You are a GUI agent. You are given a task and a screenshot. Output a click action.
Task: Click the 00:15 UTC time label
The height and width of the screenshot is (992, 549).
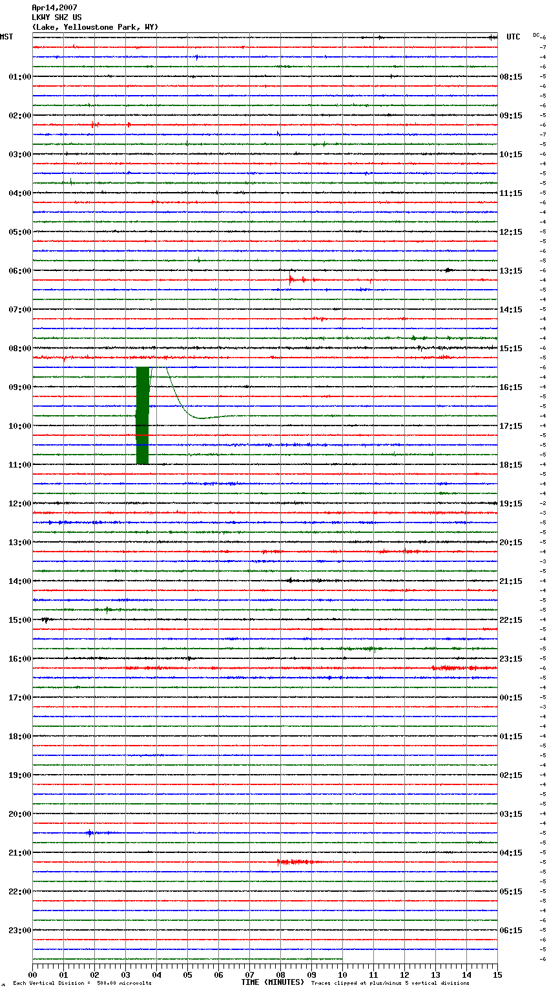point(511,698)
